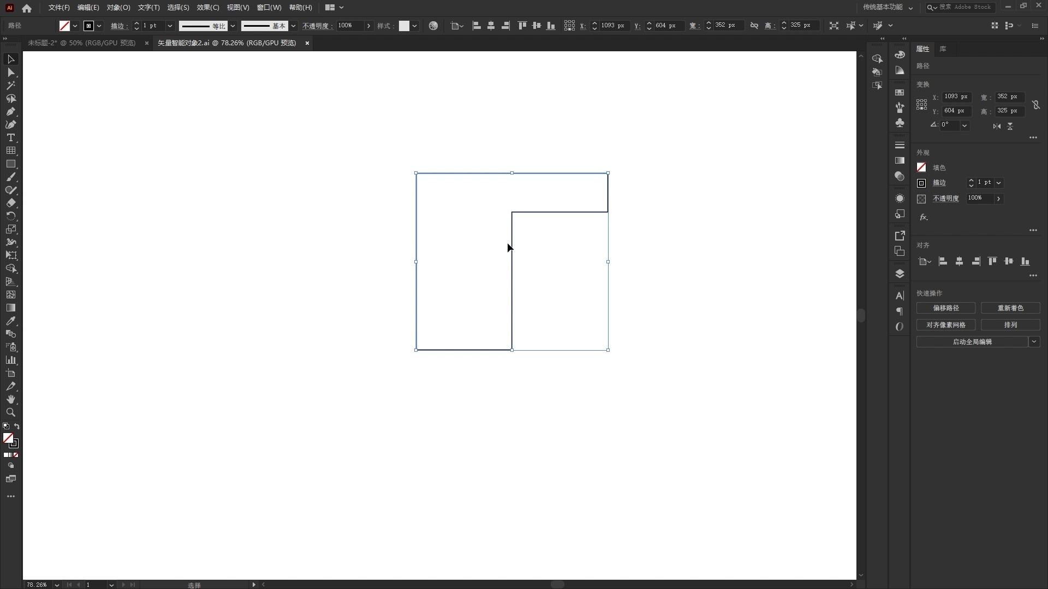
Task: Expand the stroke weight dropdown in Appearance
Action: [x=998, y=183]
